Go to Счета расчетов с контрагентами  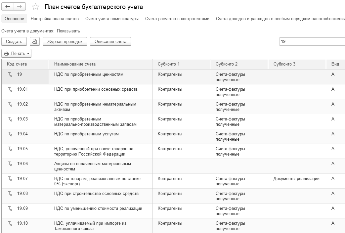177,19
